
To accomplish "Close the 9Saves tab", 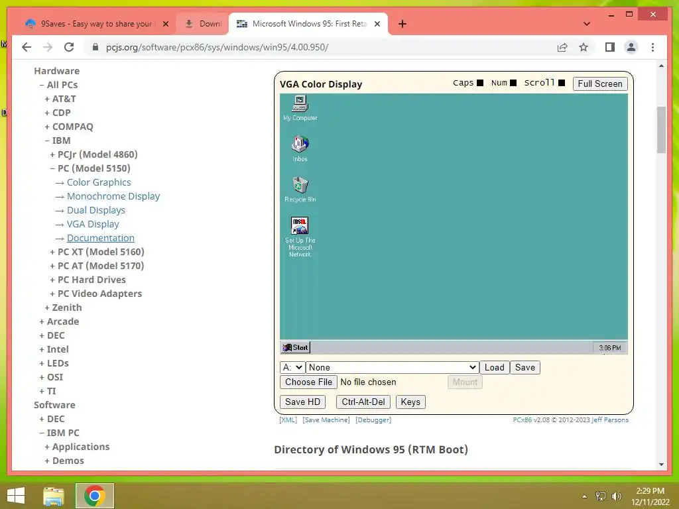I will point(165,24).
